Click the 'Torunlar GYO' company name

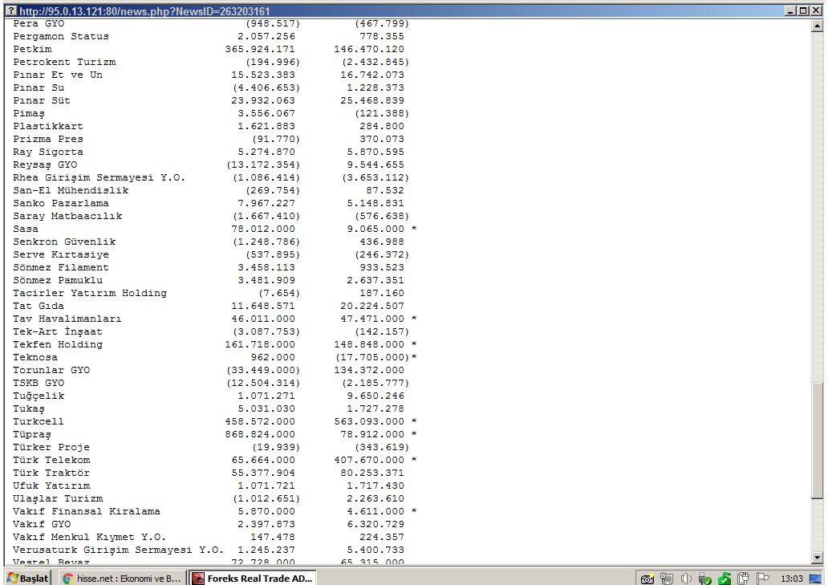[x=51, y=370]
